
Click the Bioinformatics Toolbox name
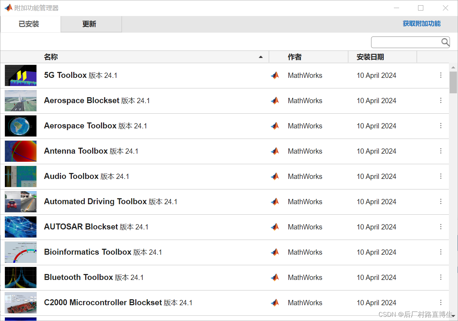(88, 252)
